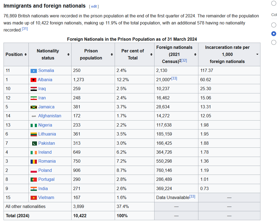The height and width of the screenshot is (224, 277).
Task: Click Albania's prison population 1,273
Action: click(x=79, y=80)
